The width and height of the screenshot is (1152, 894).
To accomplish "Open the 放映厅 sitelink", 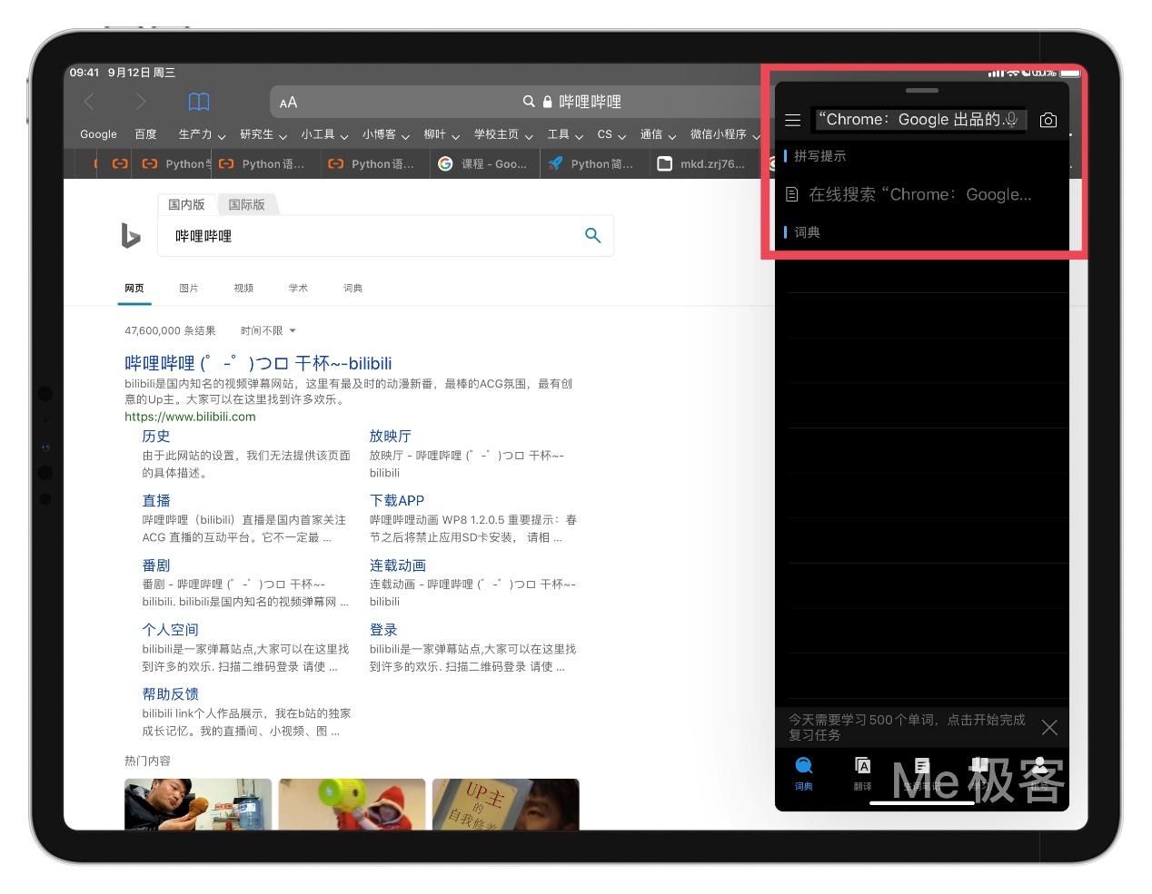I will [x=390, y=436].
